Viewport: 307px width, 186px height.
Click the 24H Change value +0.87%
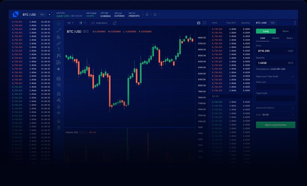(x=90, y=16)
